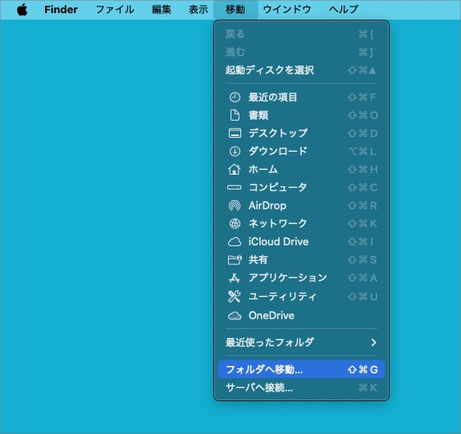Click the iCloud Drive cloud icon

coord(235,242)
